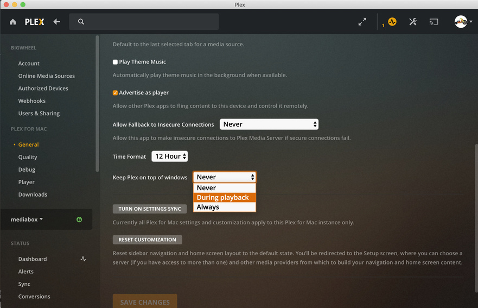Image resolution: width=478 pixels, height=308 pixels.
Task: Open Debug settings
Action: pyautogui.click(x=27, y=169)
